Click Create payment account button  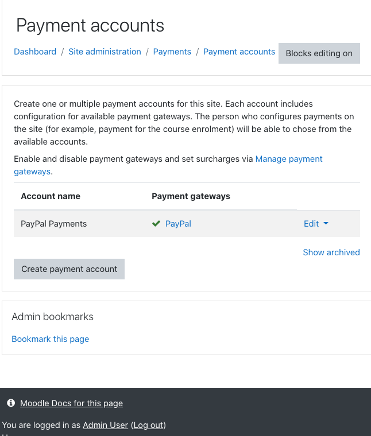point(69,269)
